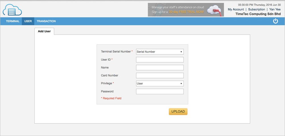The image size is (285, 136).
Task: Open the Subscription link
Action: (257, 9)
